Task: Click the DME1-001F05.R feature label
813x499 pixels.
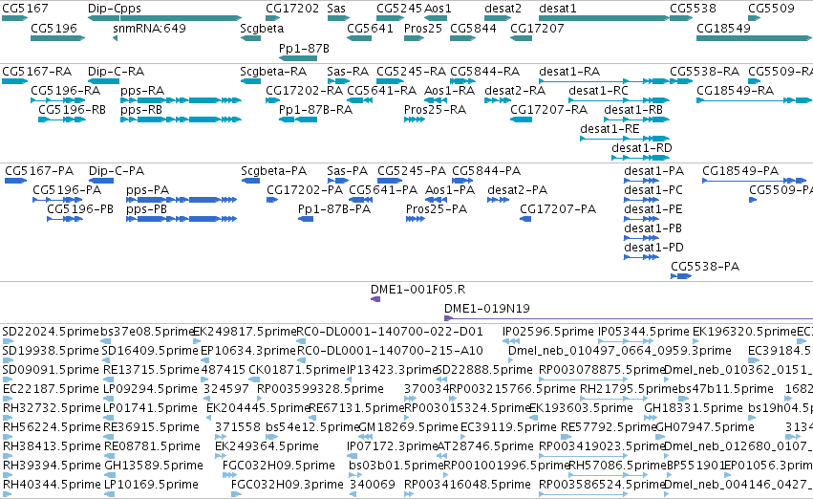Action: point(417,290)
